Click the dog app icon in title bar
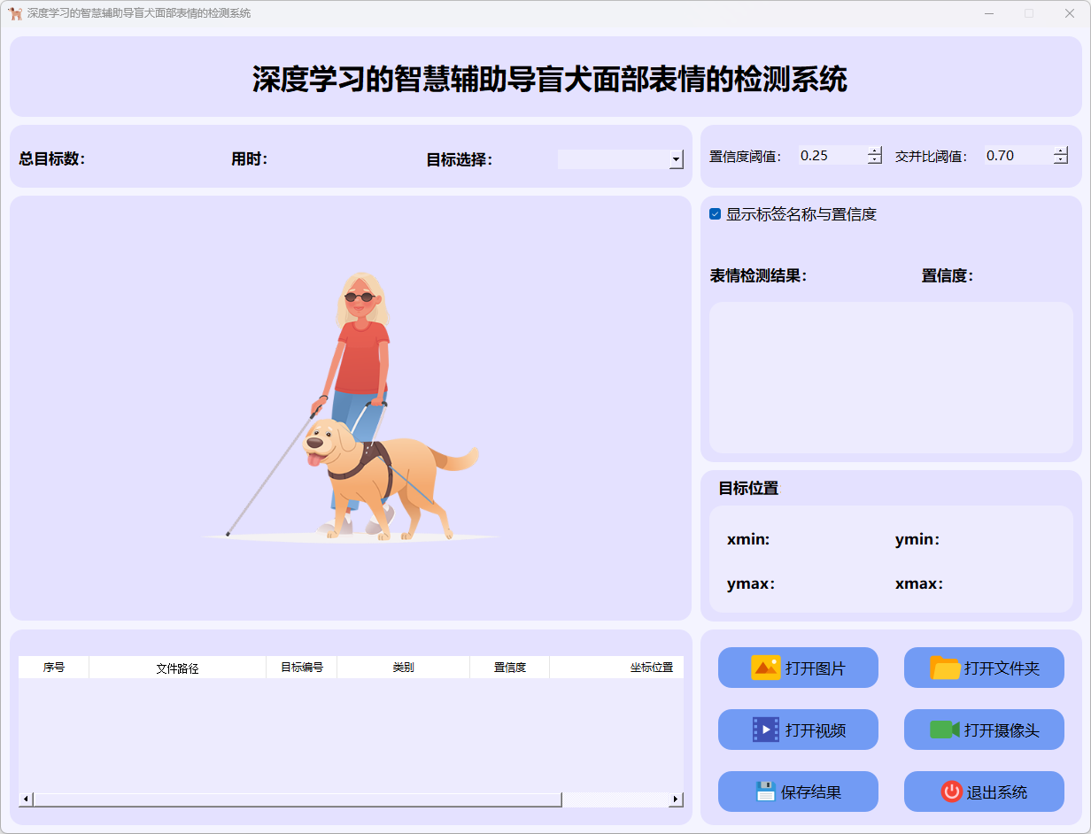Image resolution: width=1091 pixels, height=834 pixels. pos(14,13)
